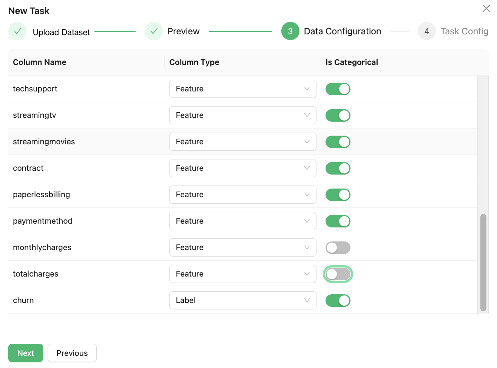Switch off categorical for paymentmethod
Viewport: 497px width, 368px height.
(338, 221)
